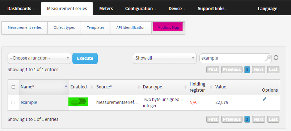
Task: Switch to the Templates tab
Action: click(x=96, y=28)
